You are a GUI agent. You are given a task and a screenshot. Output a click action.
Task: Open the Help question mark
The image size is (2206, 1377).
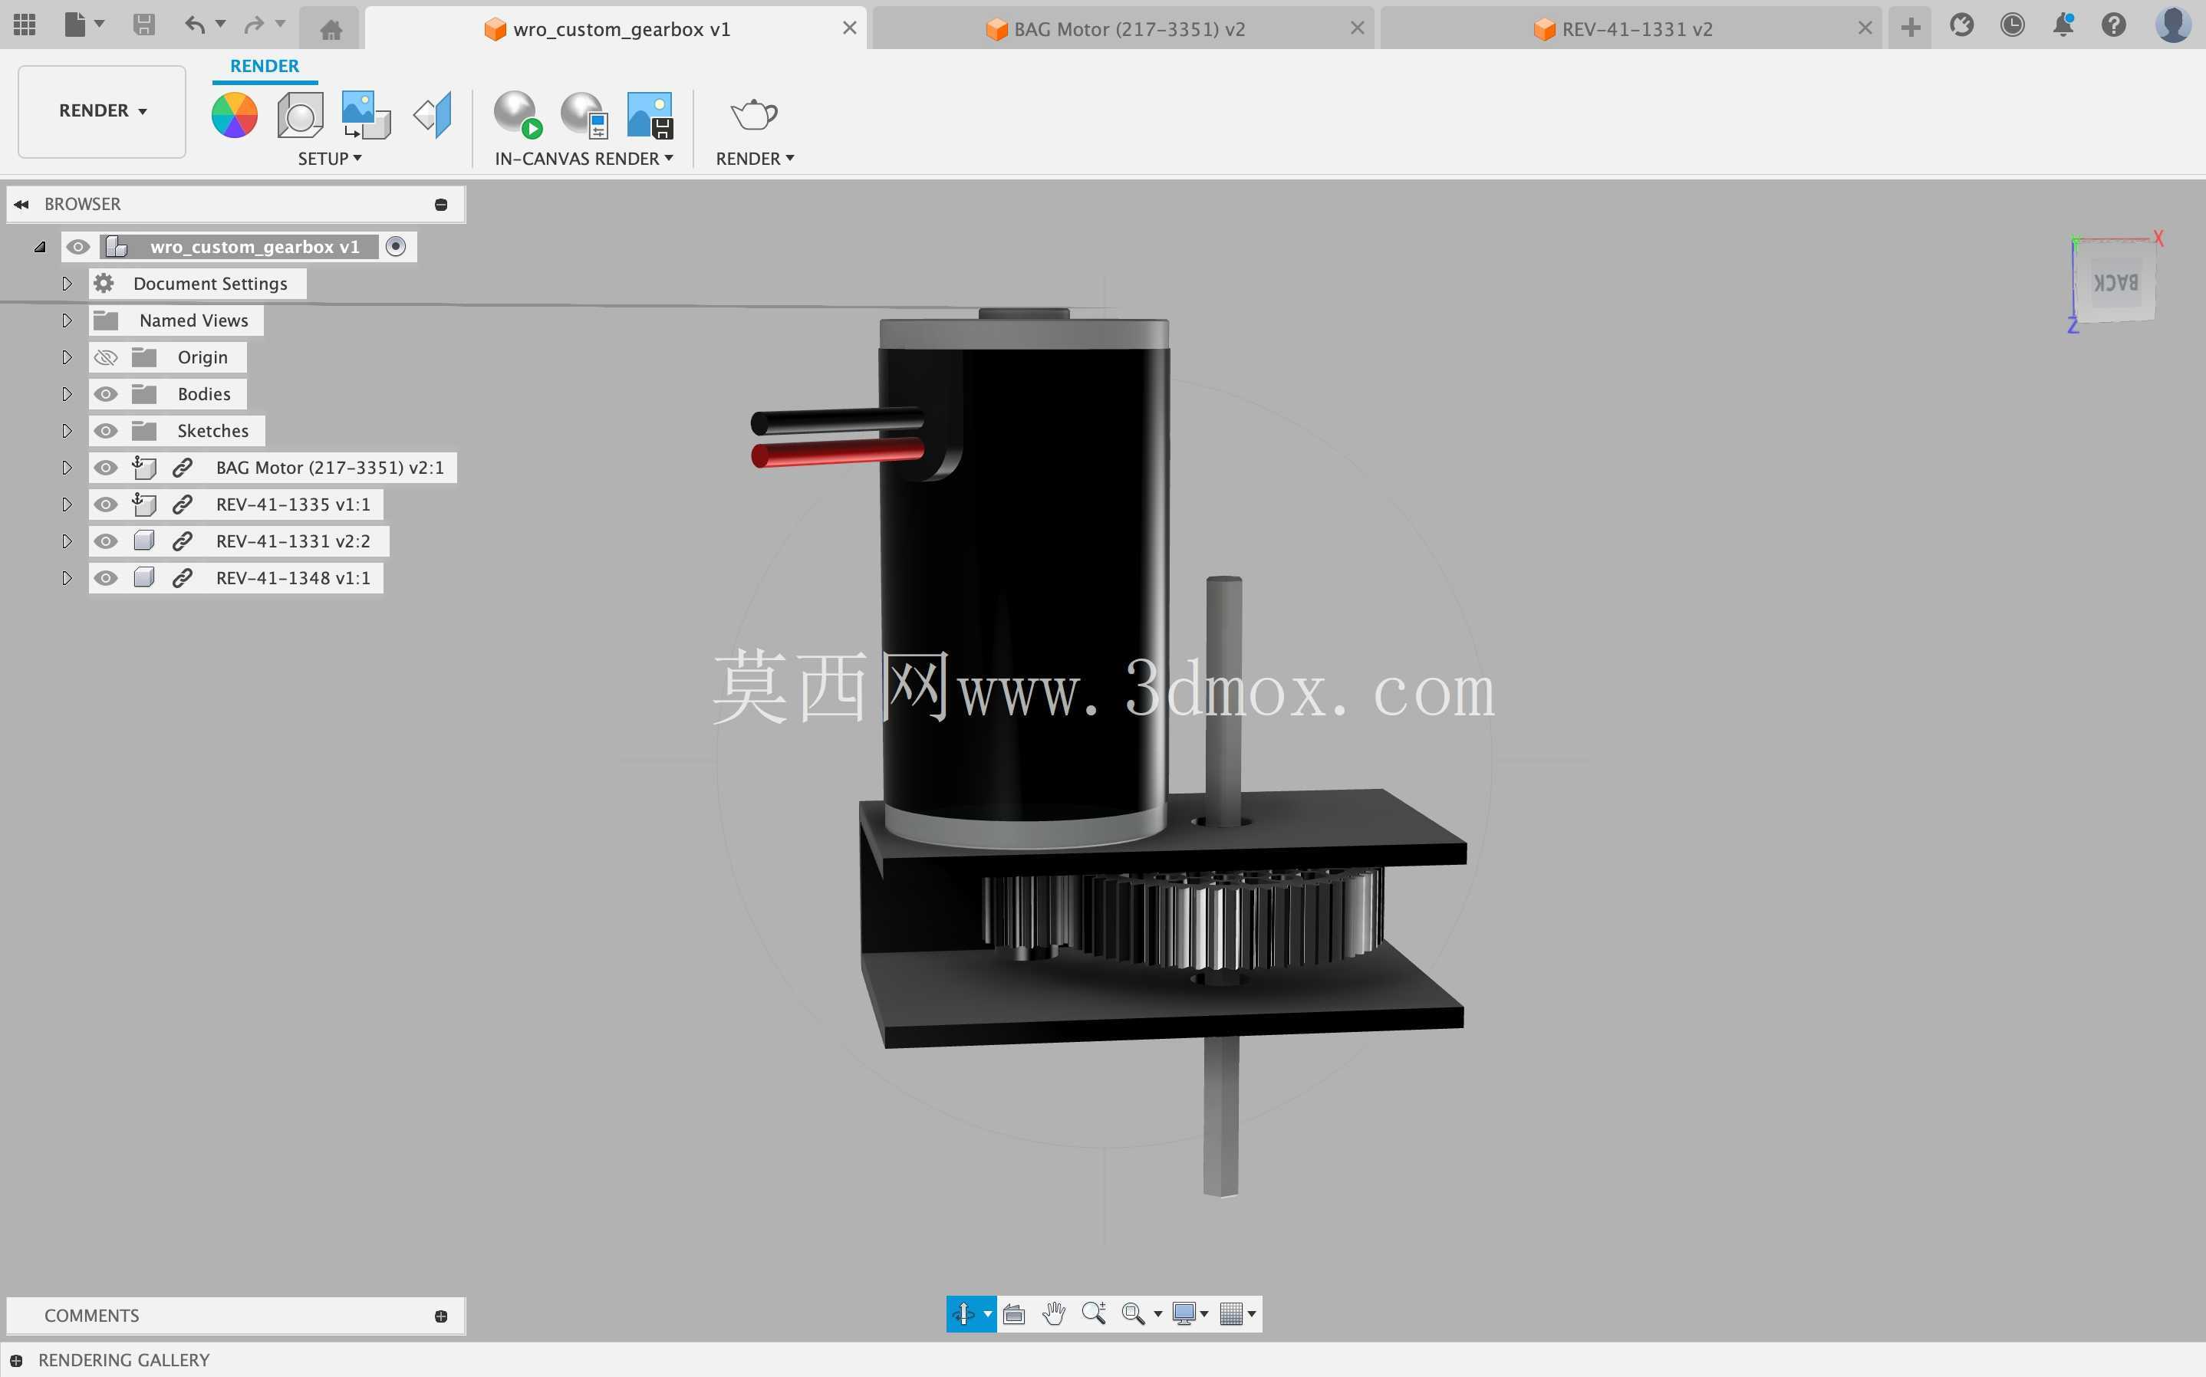pyautogui.click(x=2113, y=25)
